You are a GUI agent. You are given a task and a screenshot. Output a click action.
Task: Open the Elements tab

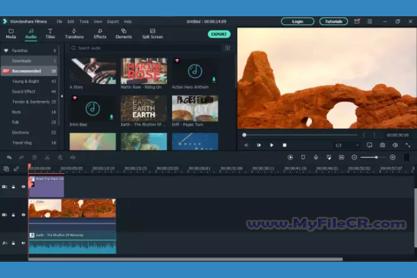coord(124,34)
